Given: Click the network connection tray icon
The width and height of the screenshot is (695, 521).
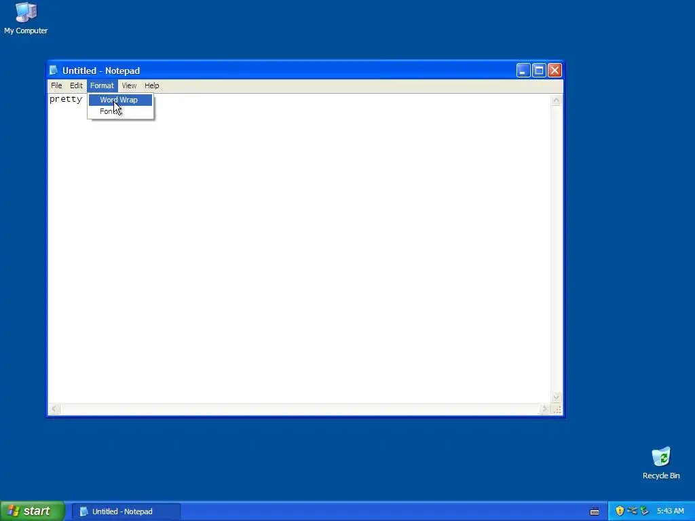Looking at the screenshot, I should [632, 511].
